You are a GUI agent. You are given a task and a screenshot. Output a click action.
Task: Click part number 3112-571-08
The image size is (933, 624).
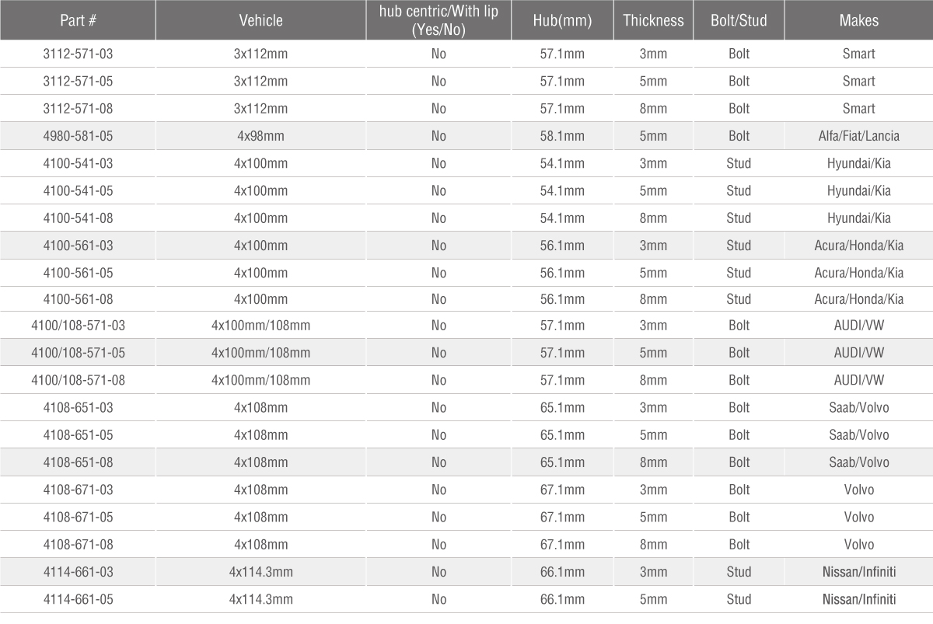click(x=78, y=108)
